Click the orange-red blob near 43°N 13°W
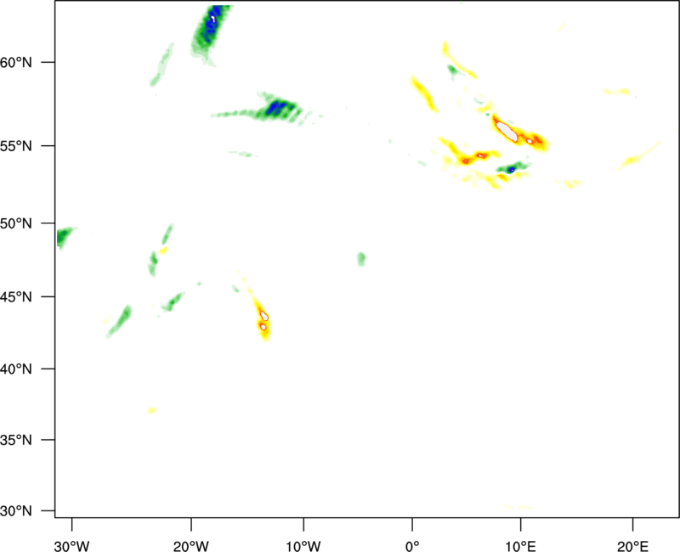 point(263,321)
